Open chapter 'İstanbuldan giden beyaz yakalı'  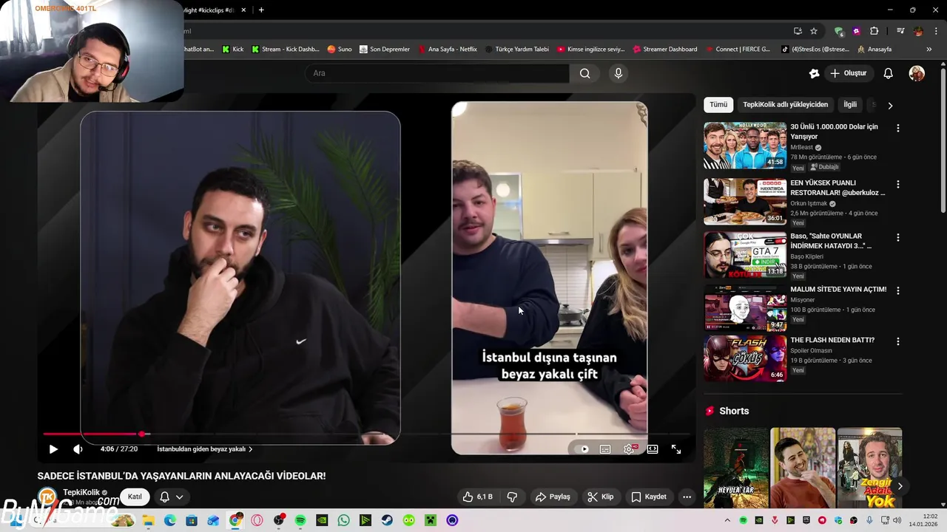pyautogui.click(x=204, y=449)
